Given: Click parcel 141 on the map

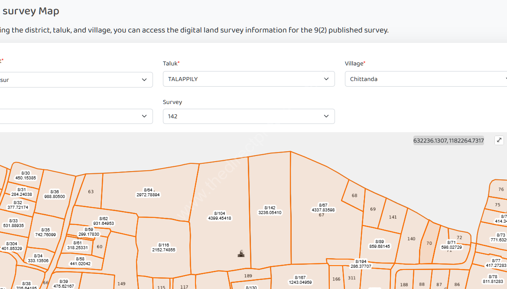Looking at the screenshot, I should 393,217.
